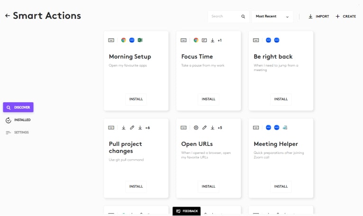The height and width of the screenshot is (216, 363).
Task: Click keyboard icon on Pull project changes card
Action: 111,127
